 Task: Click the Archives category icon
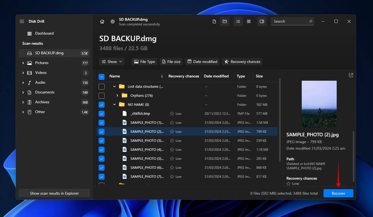[x=29, y=102]
